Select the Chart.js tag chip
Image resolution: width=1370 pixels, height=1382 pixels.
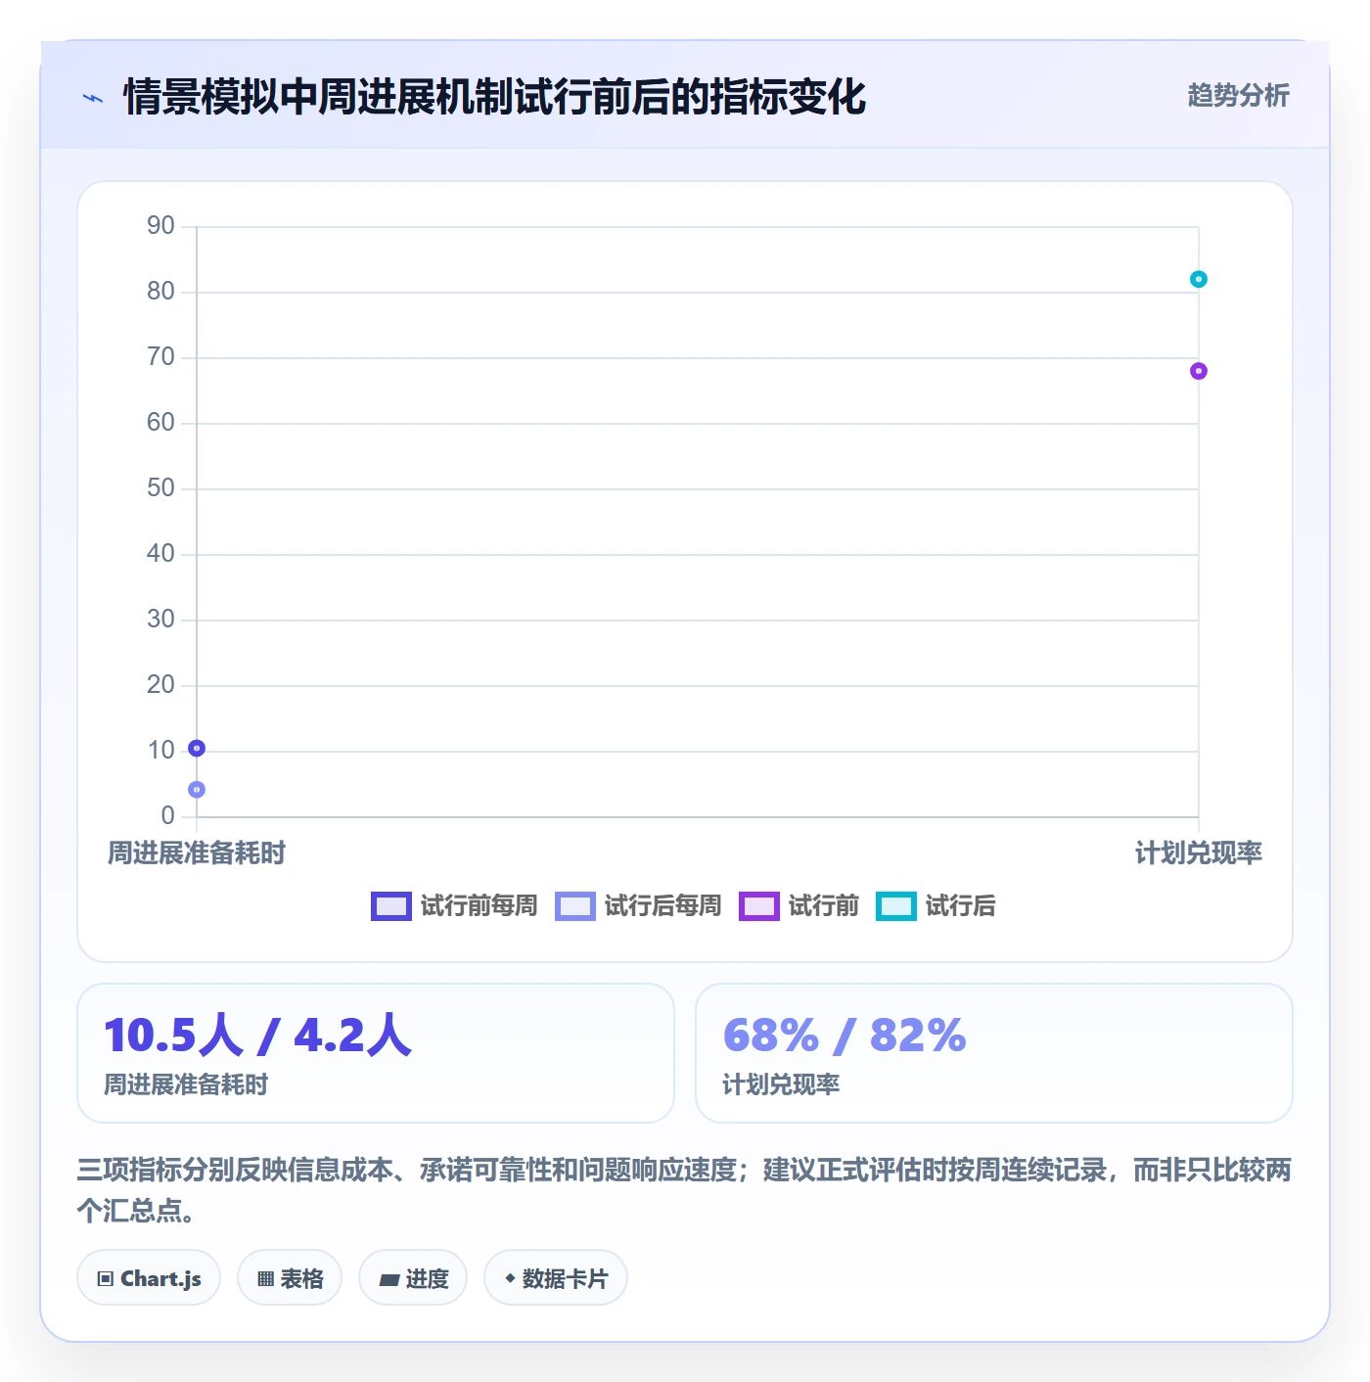pyautogui.click(x=149, y=1278)
